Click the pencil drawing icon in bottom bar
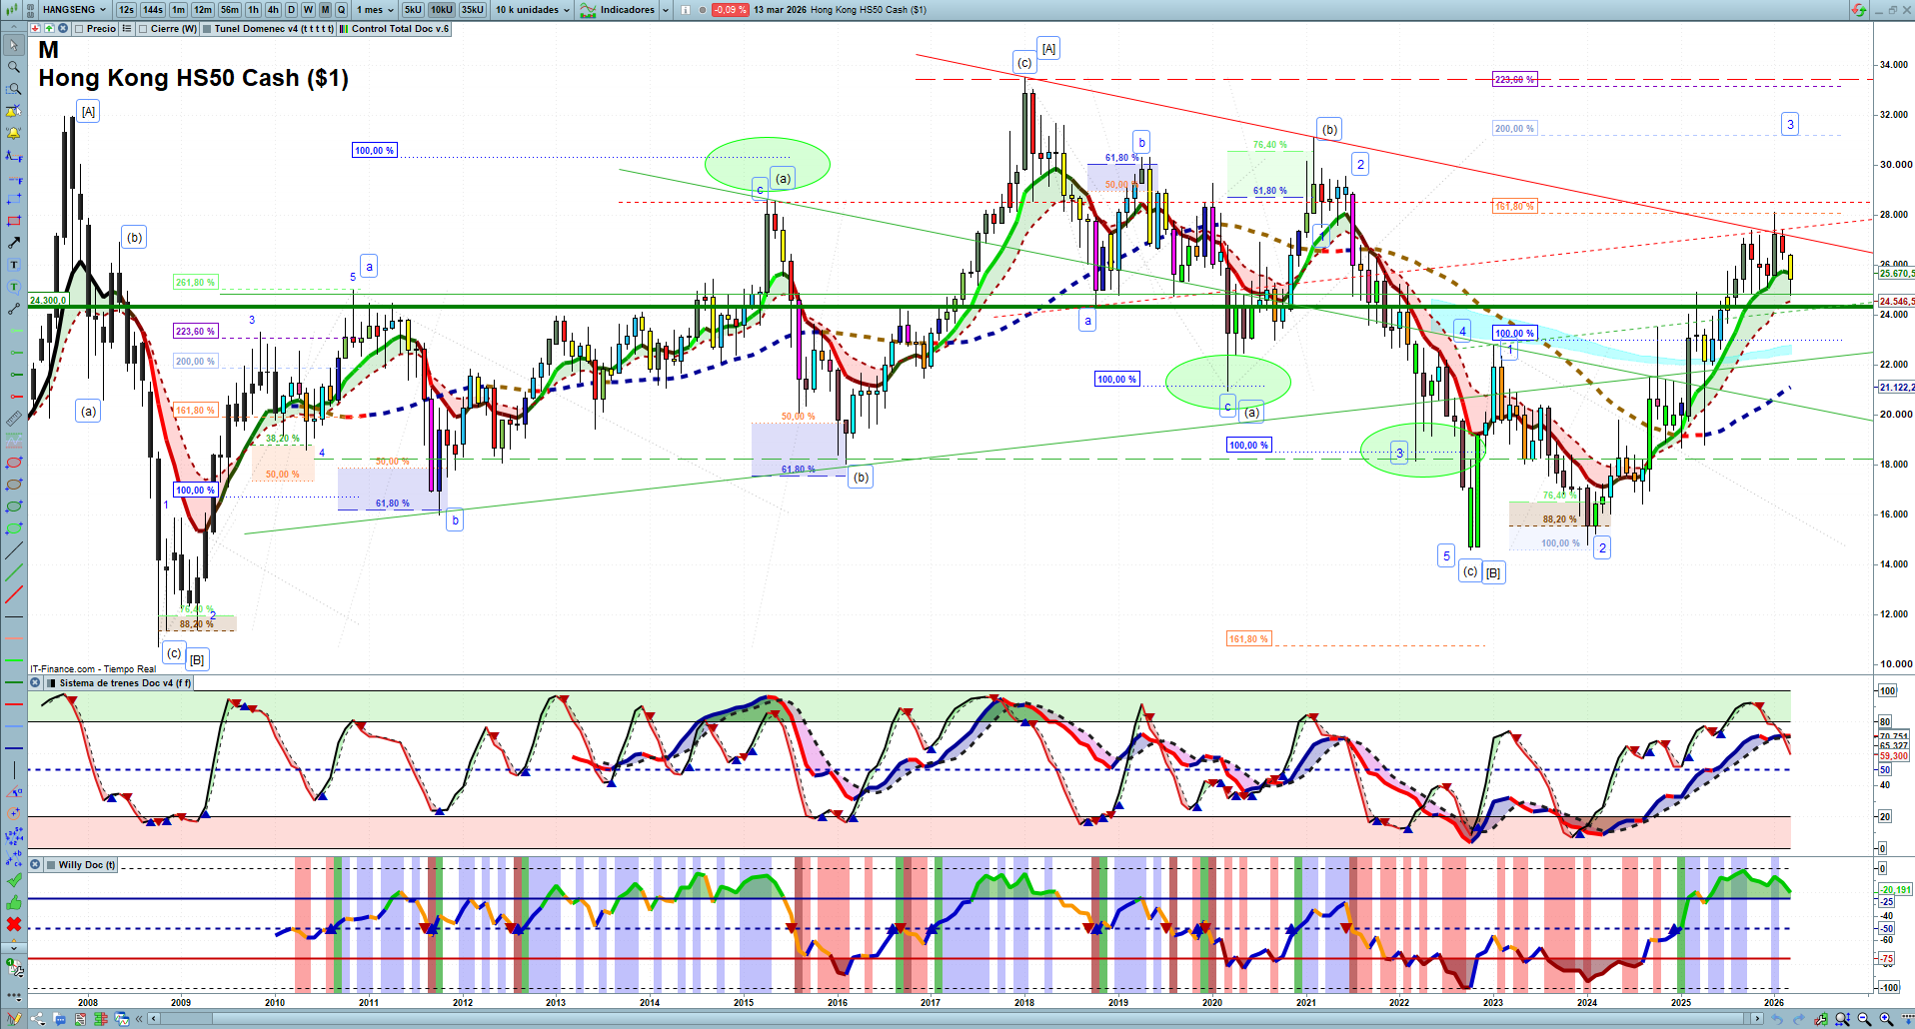The height and width of the screenshot is (1029, 1915). pos(14,1019)
